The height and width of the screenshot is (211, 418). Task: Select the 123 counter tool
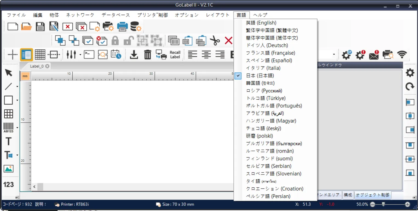pos(8,184)
